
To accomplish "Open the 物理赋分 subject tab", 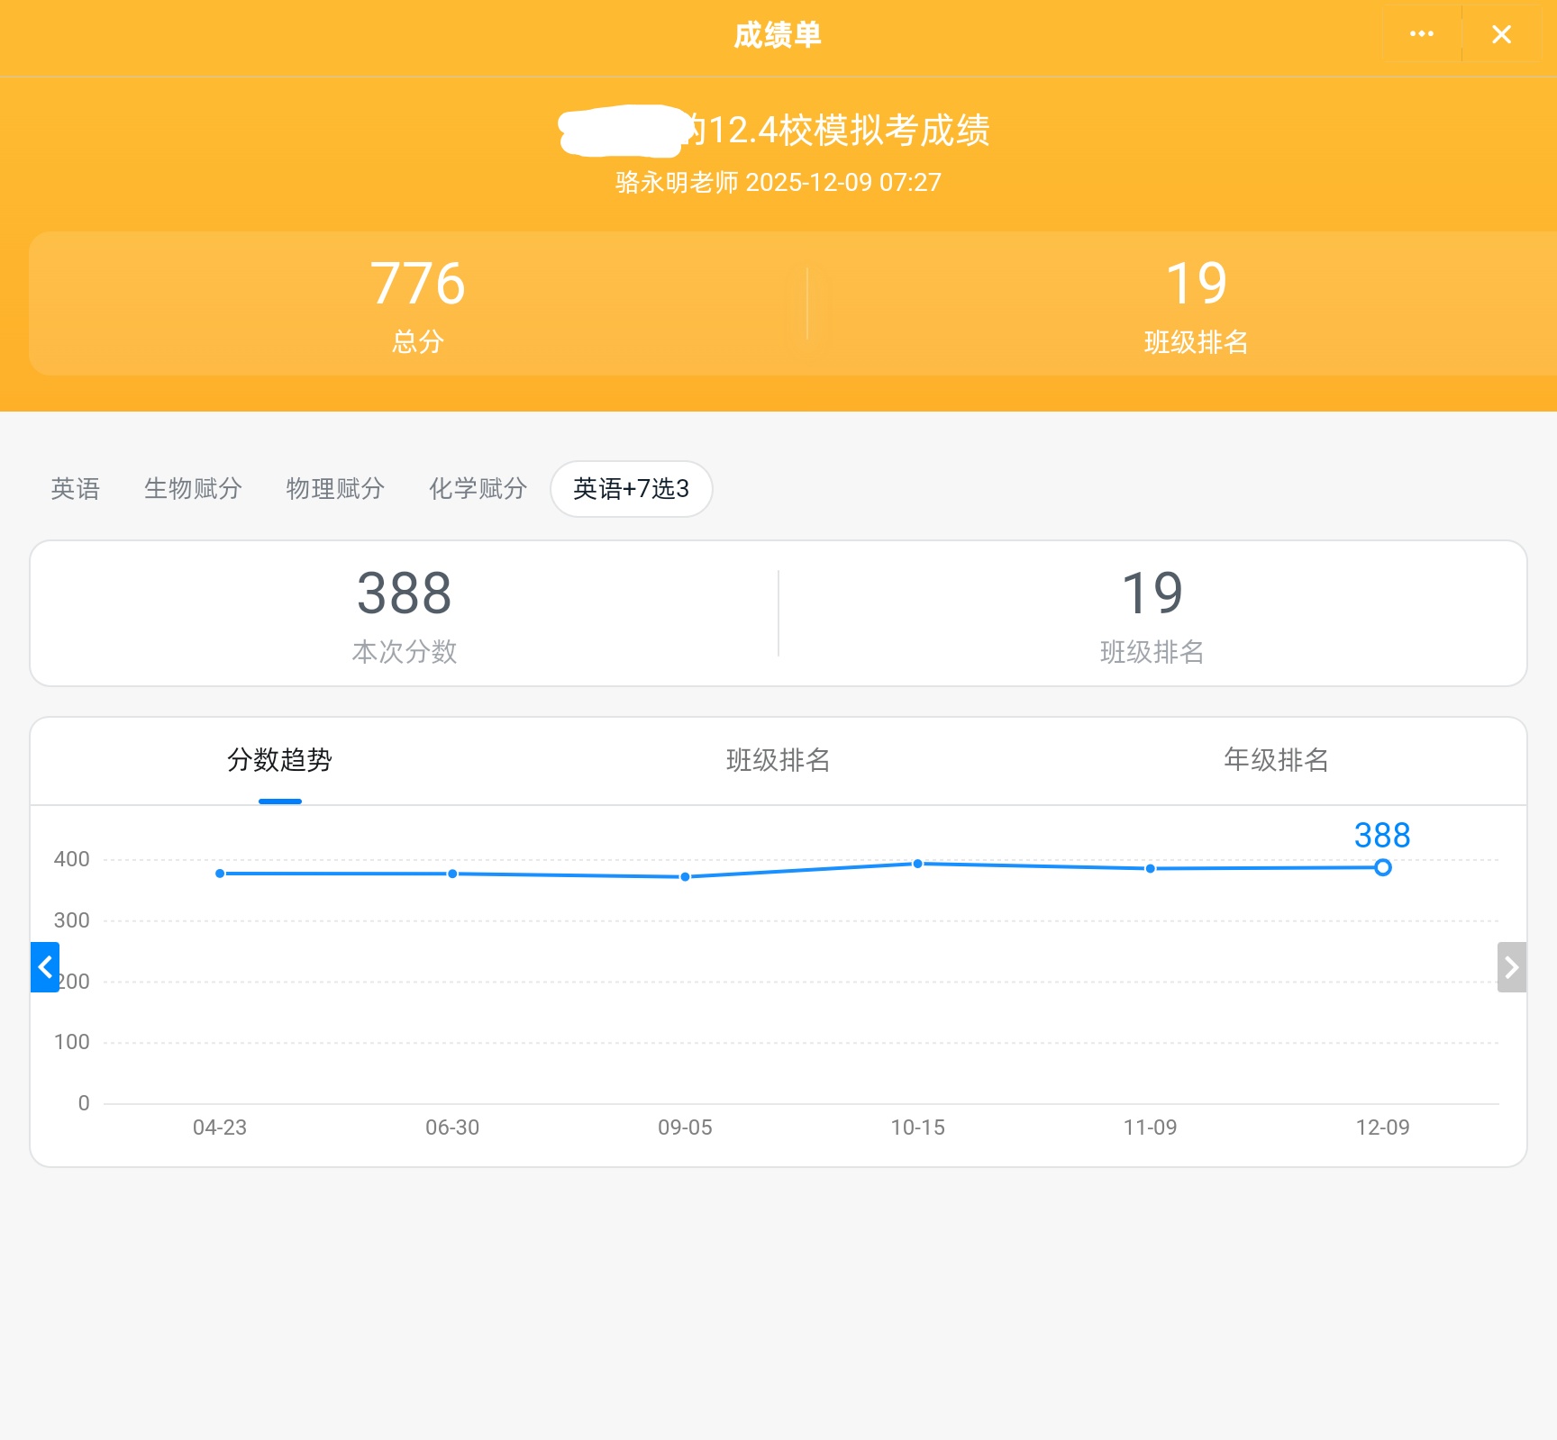I will [335, 489].
